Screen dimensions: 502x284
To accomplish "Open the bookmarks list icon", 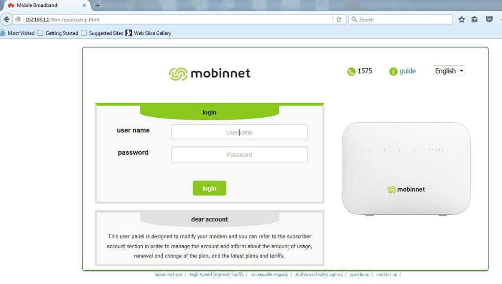I will click(x=475, y=20).
